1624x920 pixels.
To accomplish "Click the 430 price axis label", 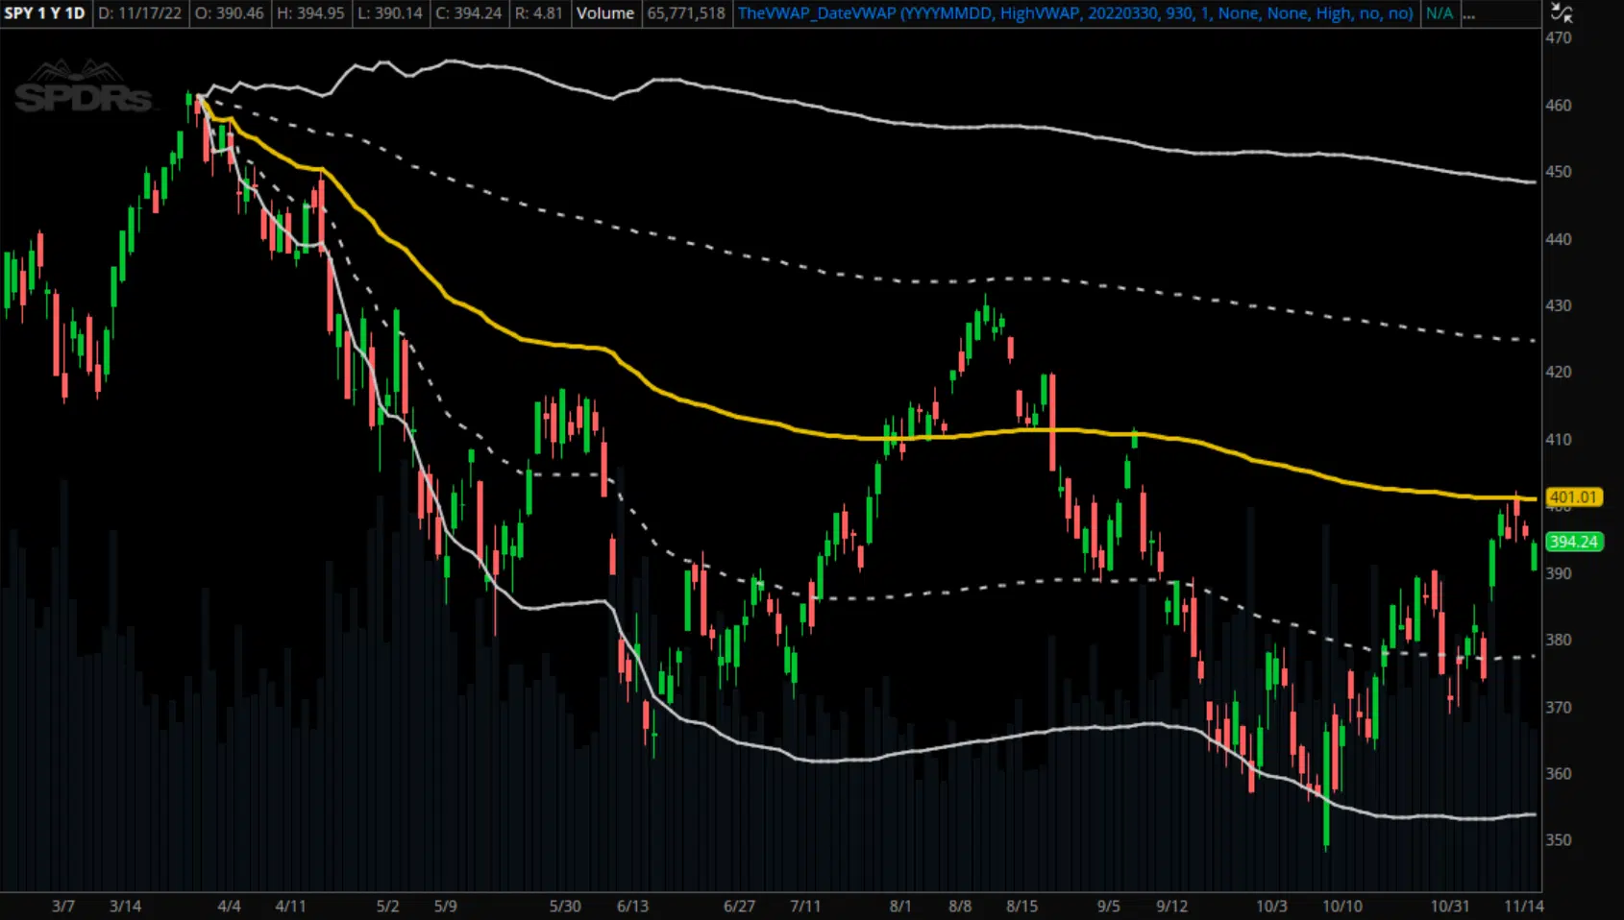I will (x=1559, y=305).
